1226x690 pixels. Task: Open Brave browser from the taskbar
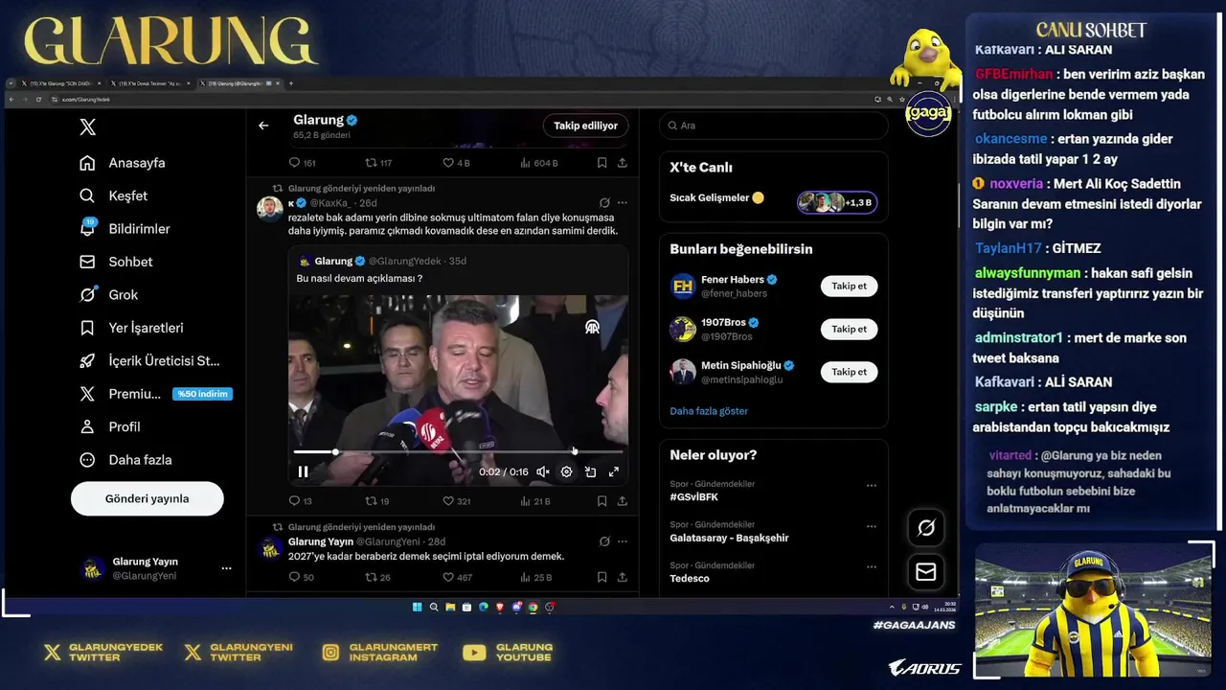500,607
